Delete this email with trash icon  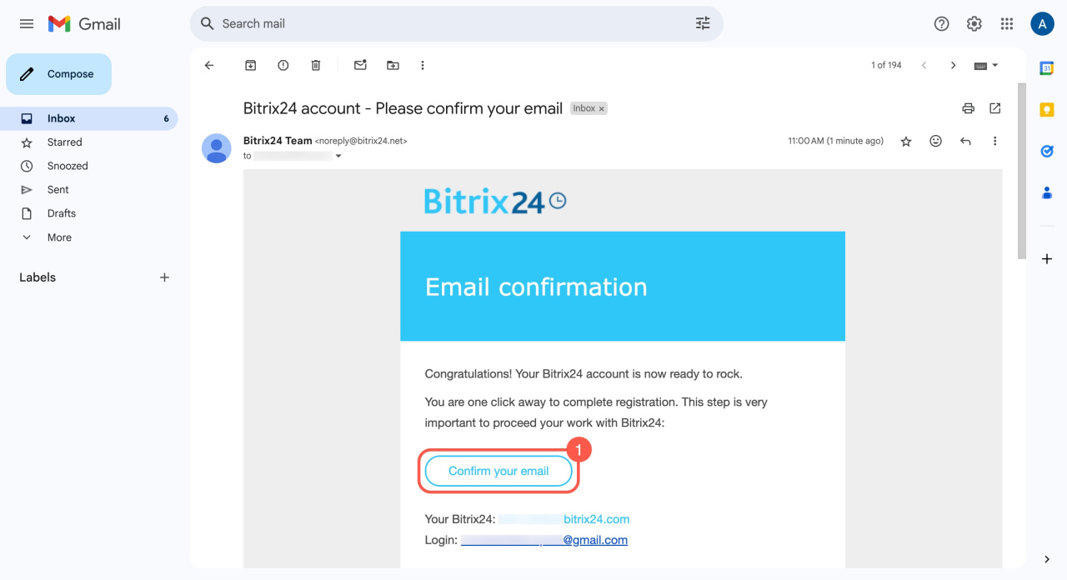[x=316, y=65]
